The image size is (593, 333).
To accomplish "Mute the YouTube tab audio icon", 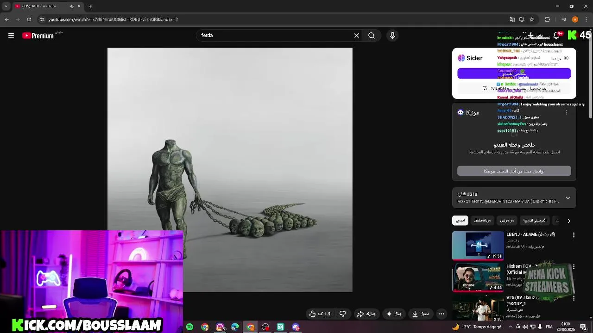I will 71,6.
